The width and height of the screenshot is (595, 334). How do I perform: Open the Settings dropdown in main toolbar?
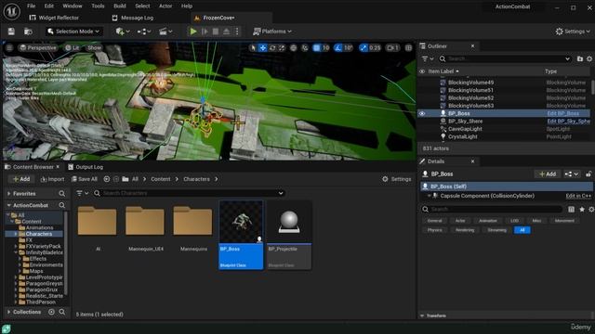coord(573,32)
